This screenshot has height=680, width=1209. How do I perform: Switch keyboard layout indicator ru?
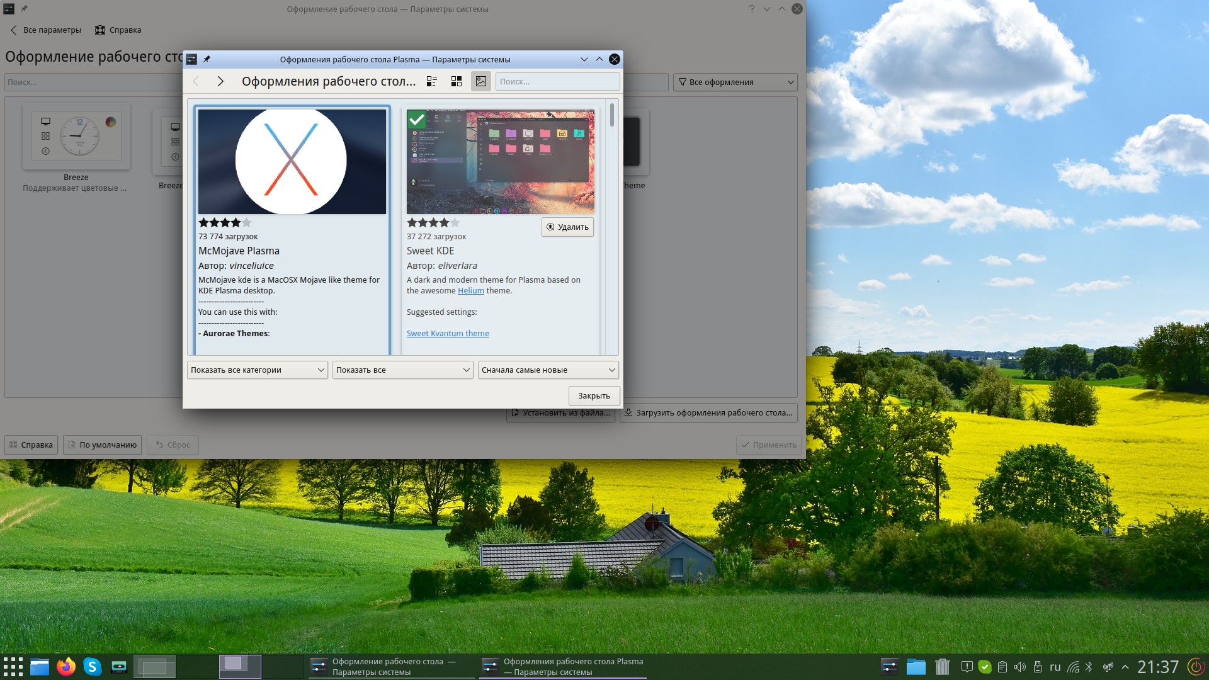[1055, 667]
